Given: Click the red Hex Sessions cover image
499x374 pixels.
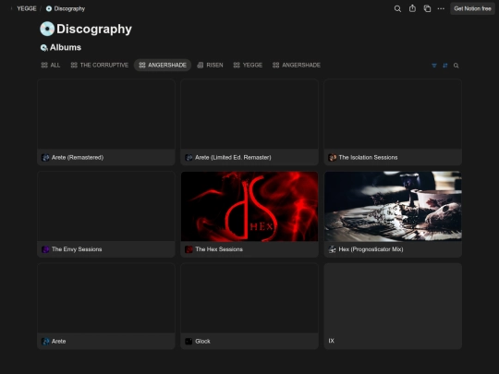Looking at the screenshot, I should [249, 207].
